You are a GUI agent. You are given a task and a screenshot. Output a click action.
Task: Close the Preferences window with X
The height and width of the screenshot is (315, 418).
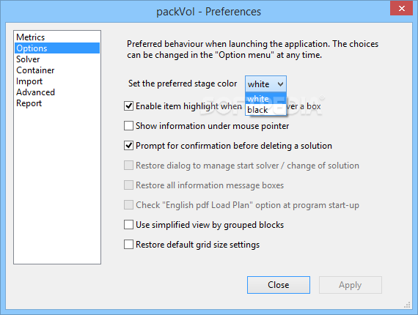click(x=401, y=8)
